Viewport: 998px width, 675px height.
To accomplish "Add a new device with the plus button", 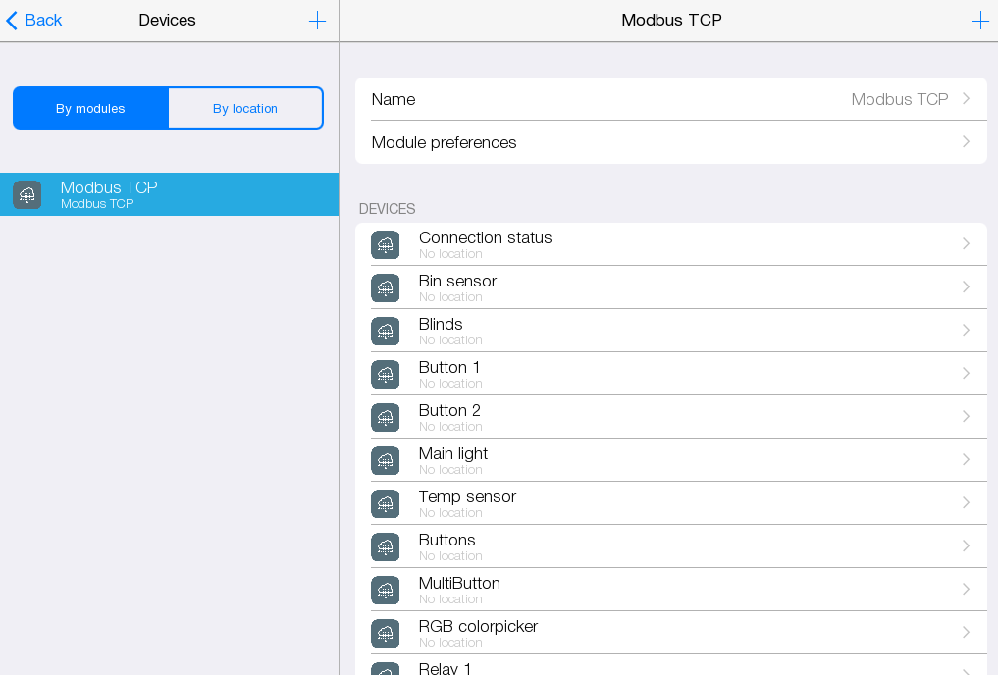I will [980, 20].
